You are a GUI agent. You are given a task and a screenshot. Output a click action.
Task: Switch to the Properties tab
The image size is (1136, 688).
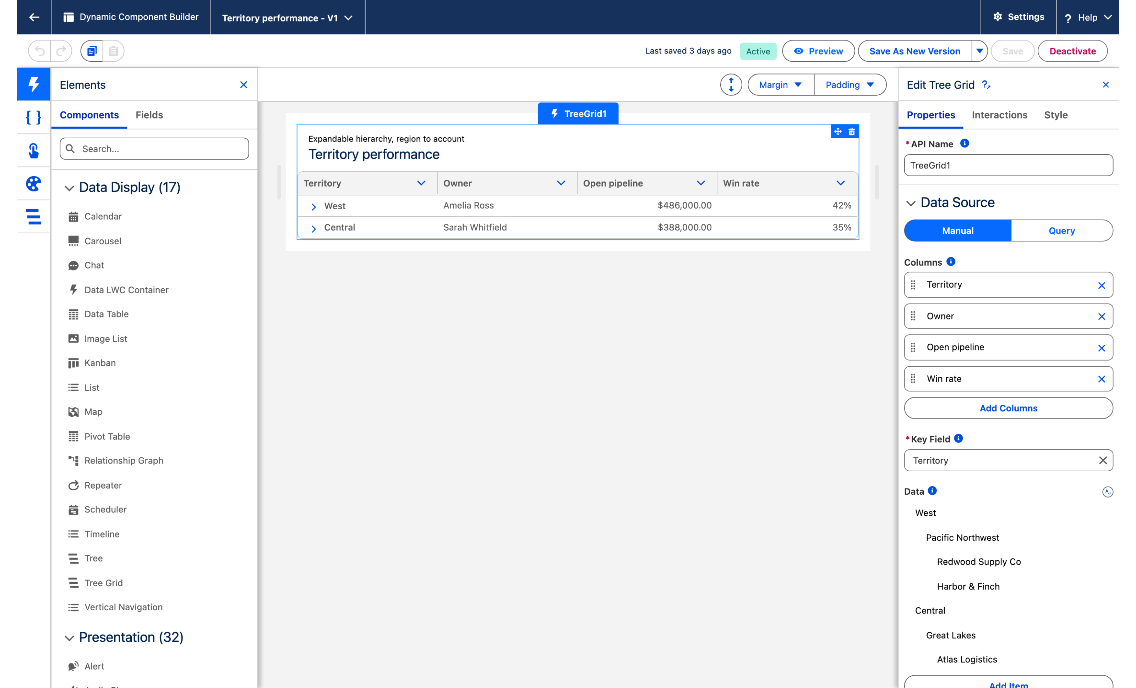coord(931,115)
